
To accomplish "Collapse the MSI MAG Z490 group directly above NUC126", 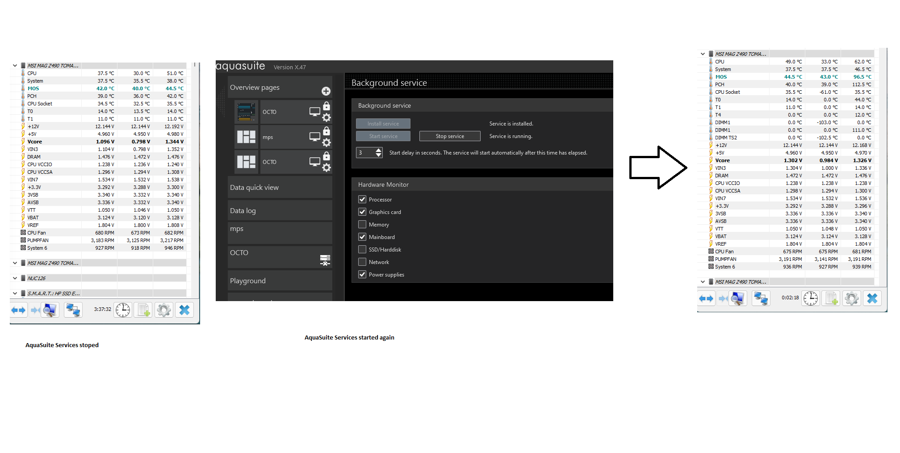I will tap(15, 263).
